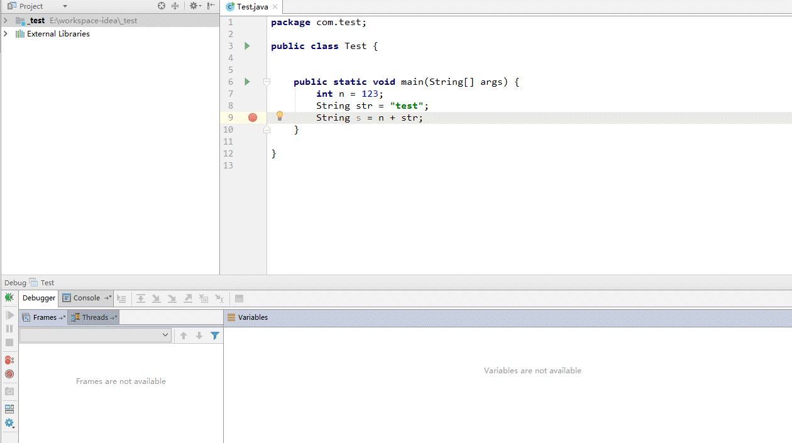Remove the red breakpoint on line 9
This screenshot has width=792, height=443.
point(253,118)
